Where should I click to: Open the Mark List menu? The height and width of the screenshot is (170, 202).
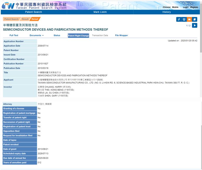point(100,12)
